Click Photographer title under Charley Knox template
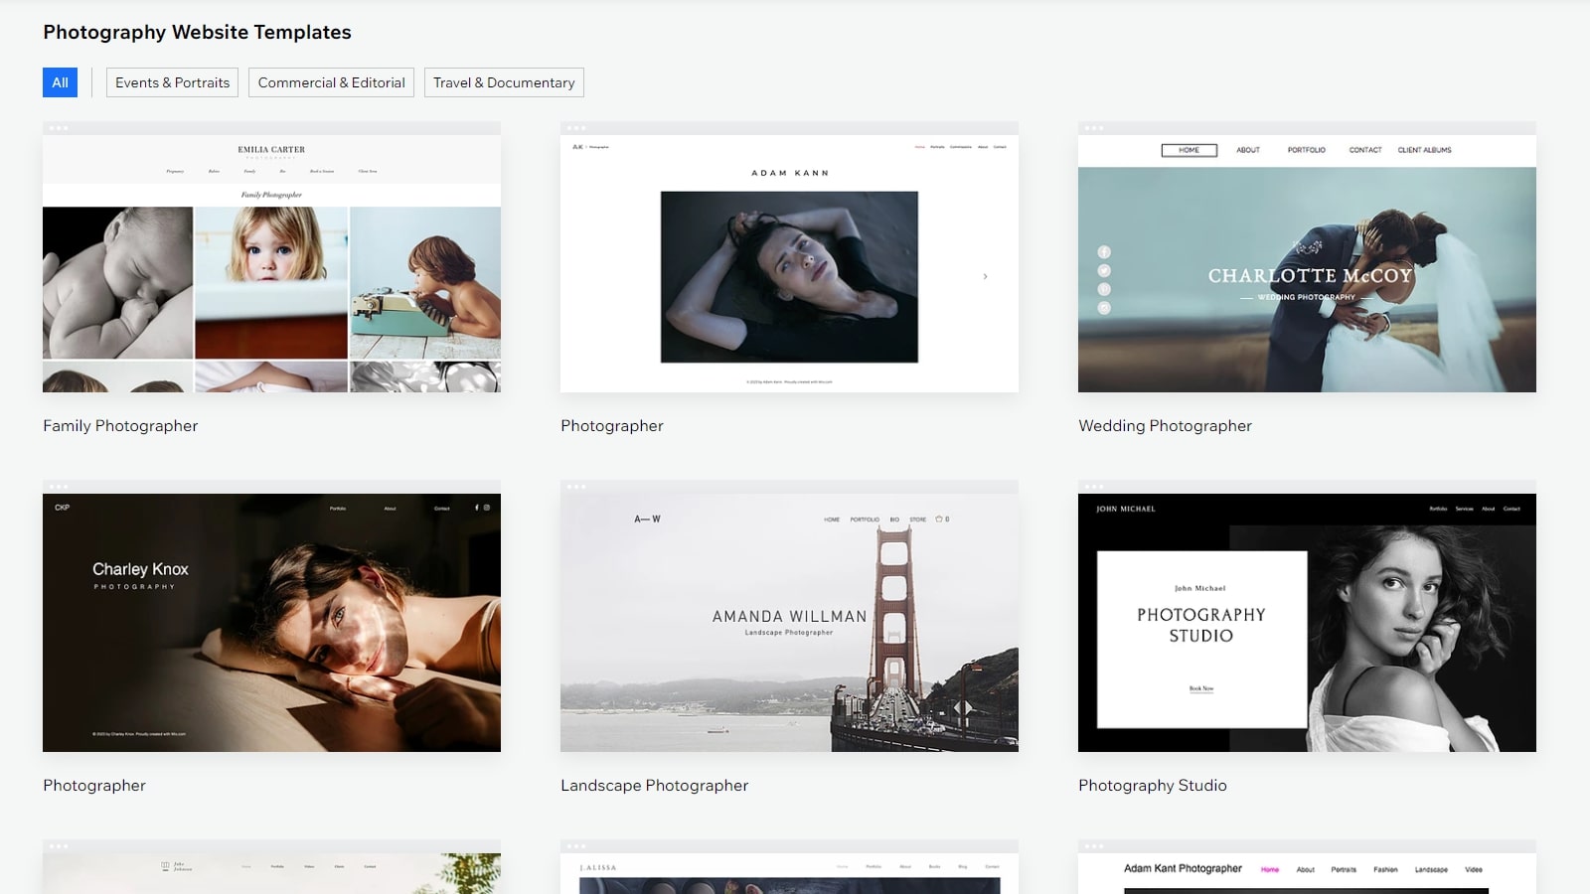Screen dimensions: 1590x894 point(93,785)
